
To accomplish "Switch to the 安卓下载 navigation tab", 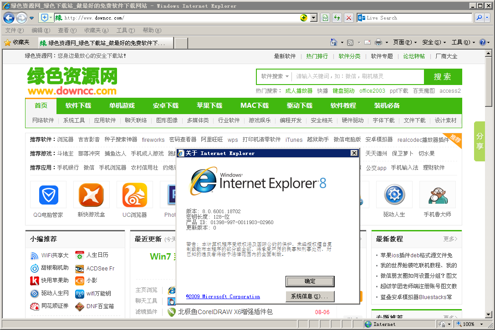I will coord(165,105).
